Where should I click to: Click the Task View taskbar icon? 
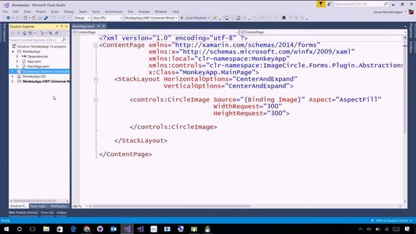click(32, 229)
